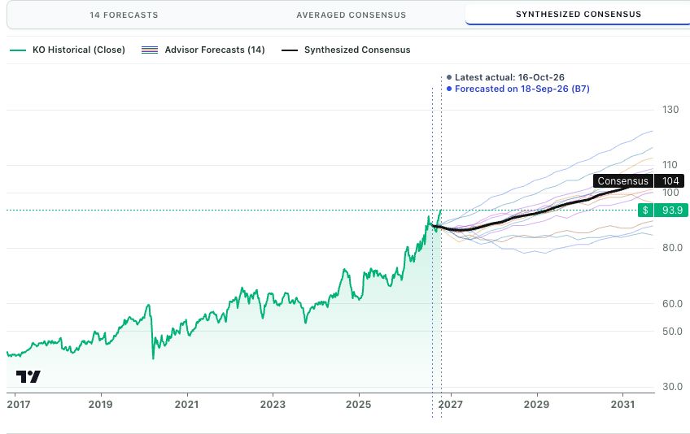Image resolution: width=690 pixels, height=434 pixels.
Task: Click the 2017 time axis label
Action: click(19, 404)
